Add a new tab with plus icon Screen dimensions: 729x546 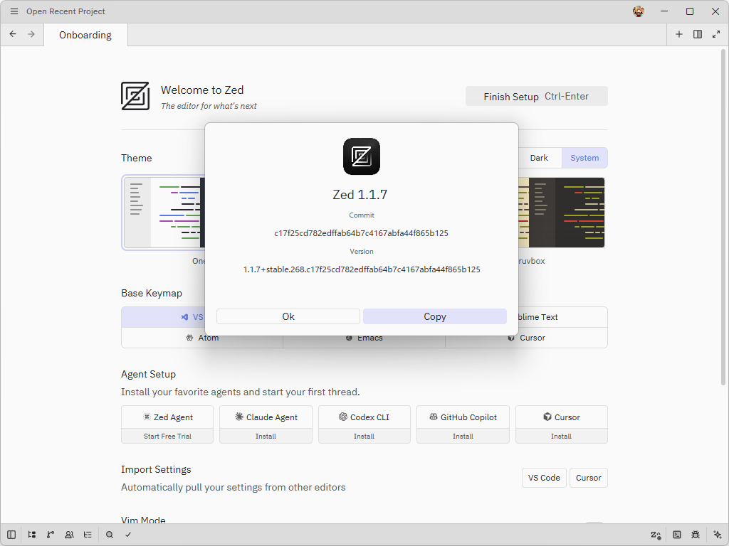tap(678, 34)
